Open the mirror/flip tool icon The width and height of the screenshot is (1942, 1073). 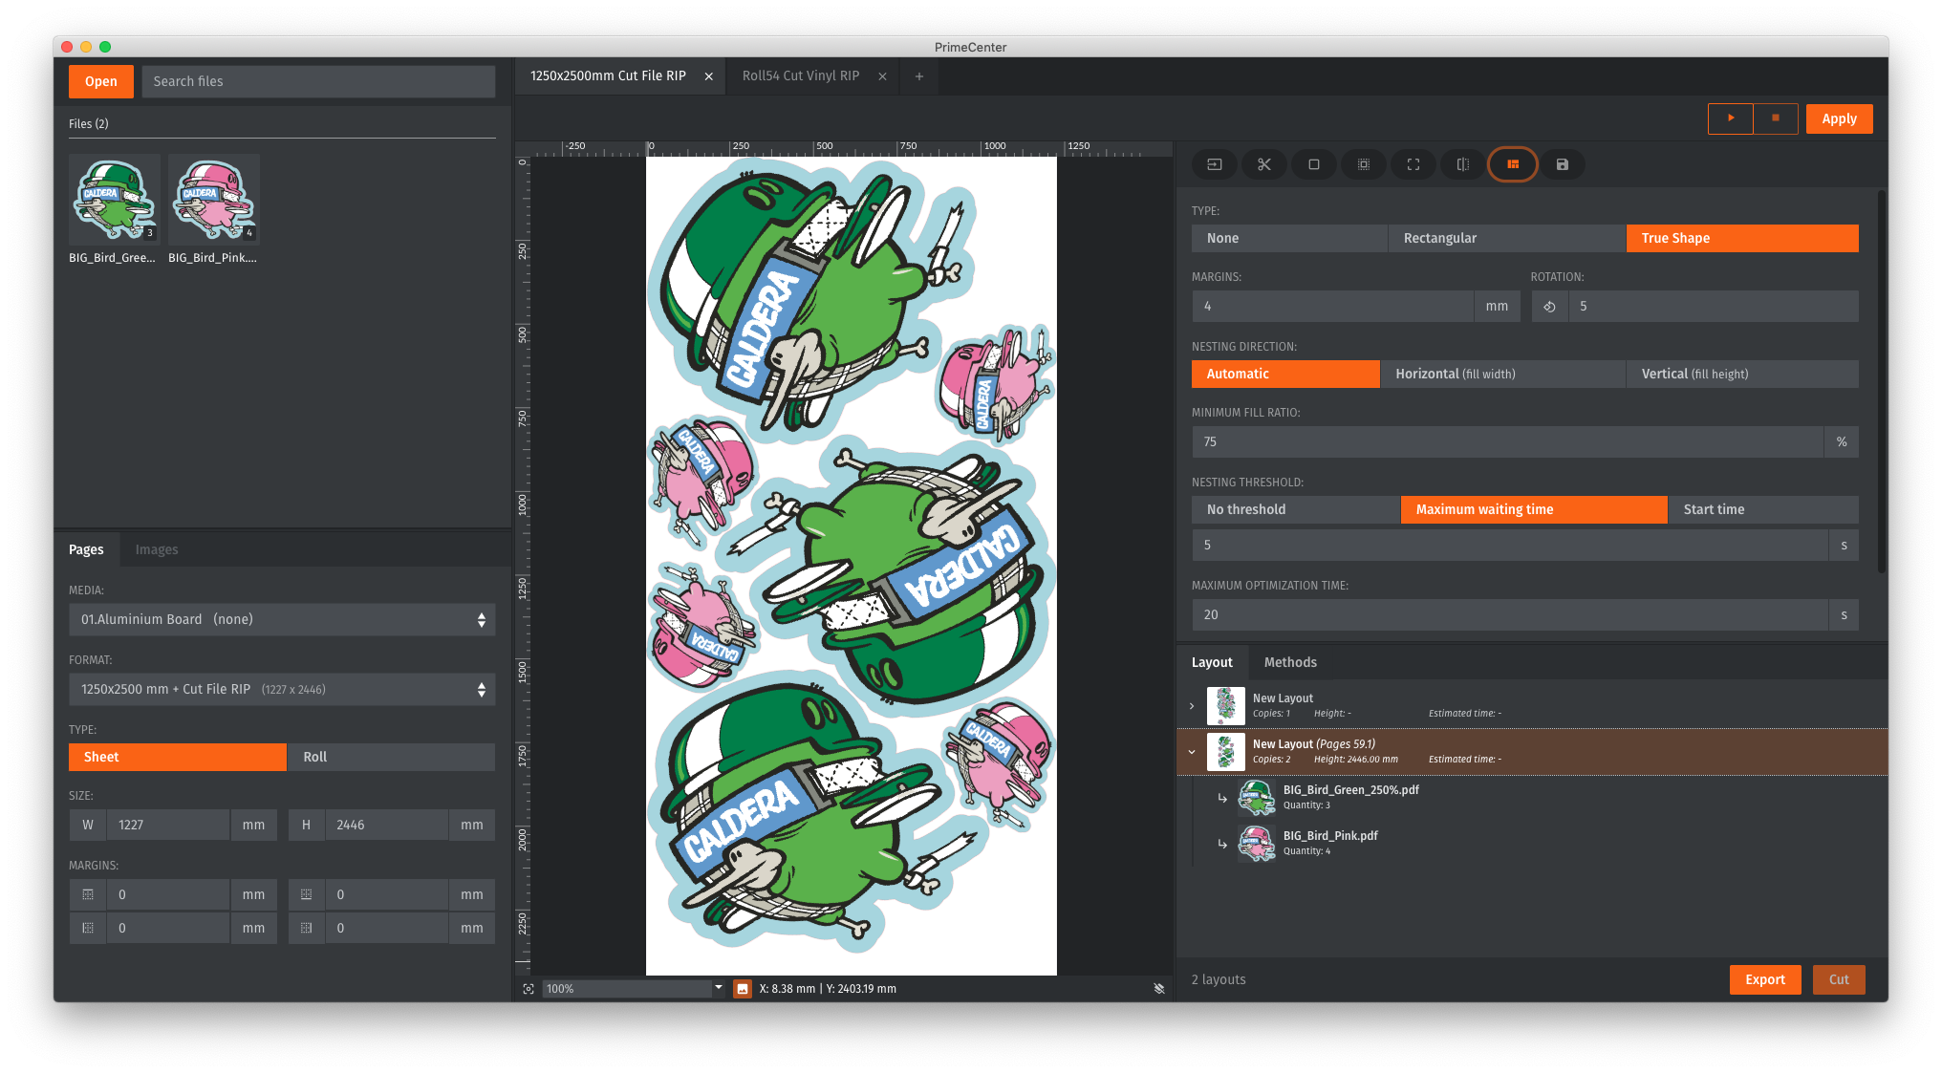(x=1462, y=164)
